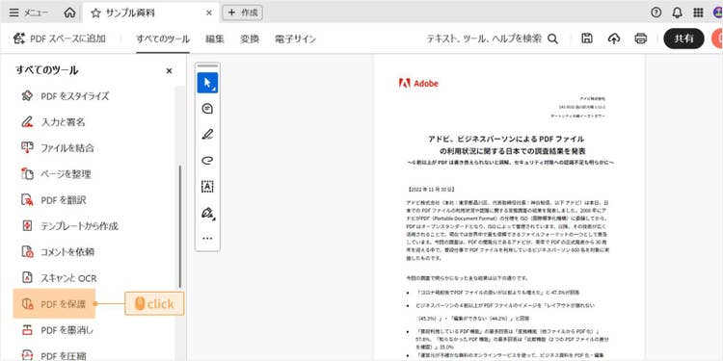Close the すべてのツール panel
Screen dimensions: 723x361
pyautogui.click(x=170, y=71)
